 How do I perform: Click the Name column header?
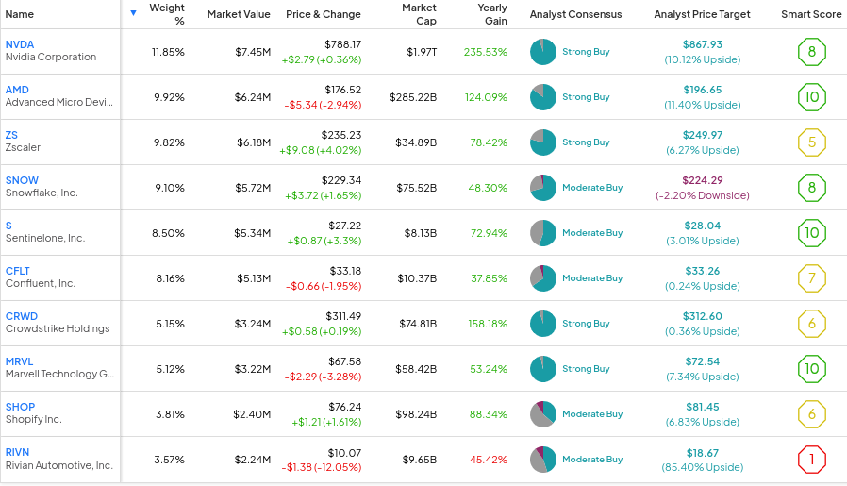(x=20, y=14)
